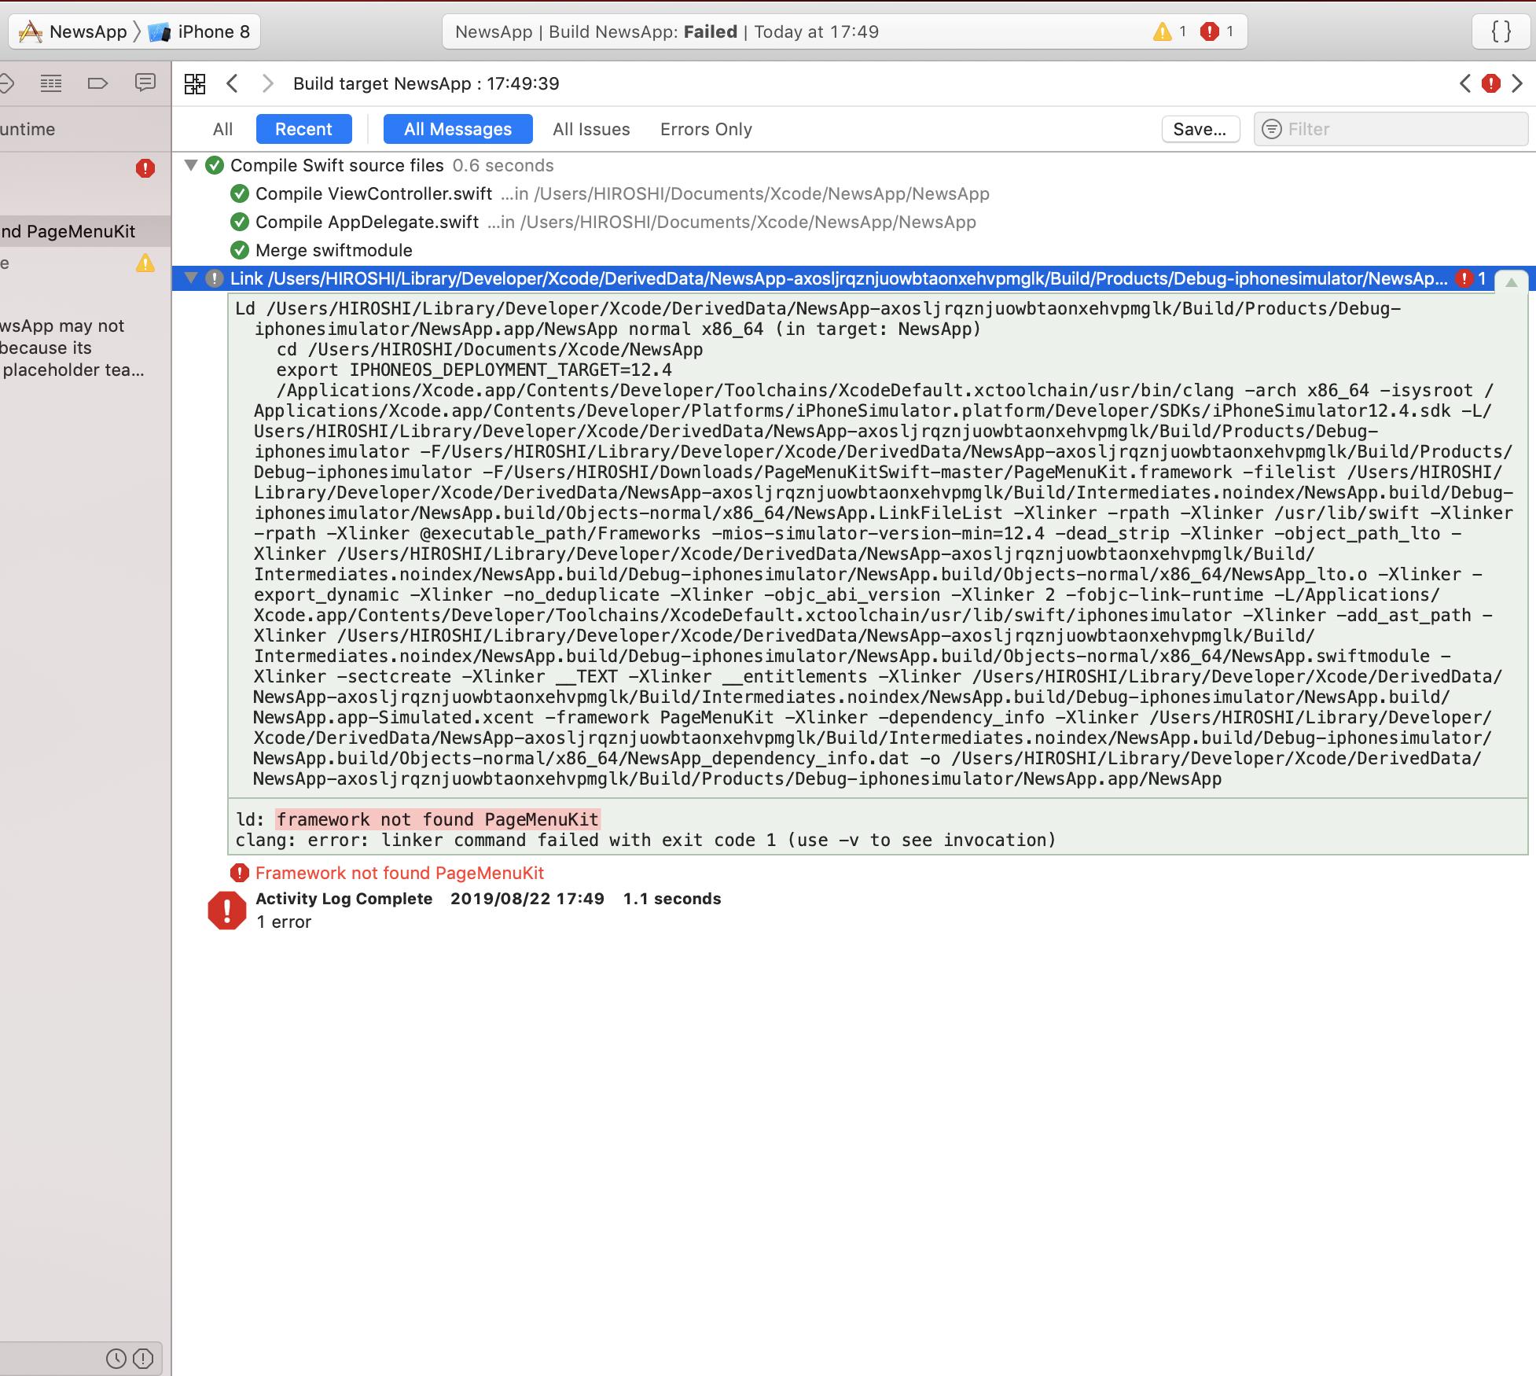Screen dimensions: 1536x1376
Task: Click the green check on AppDelegate.swift row
Action: tap(240, 222)
